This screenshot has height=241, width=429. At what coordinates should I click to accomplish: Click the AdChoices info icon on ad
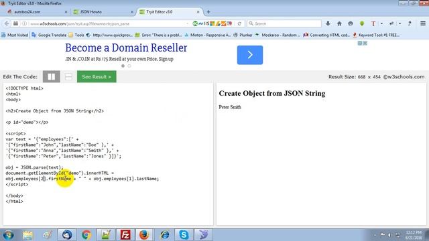[360, 43]
